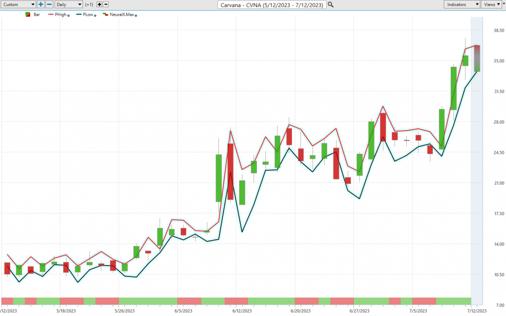Open the Custom date range dropdown

[18, 4]
